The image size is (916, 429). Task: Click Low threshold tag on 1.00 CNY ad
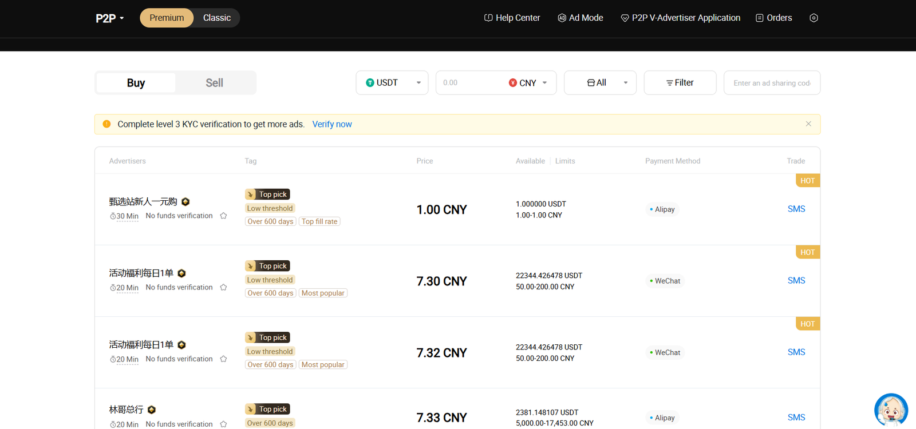point(270,208)
